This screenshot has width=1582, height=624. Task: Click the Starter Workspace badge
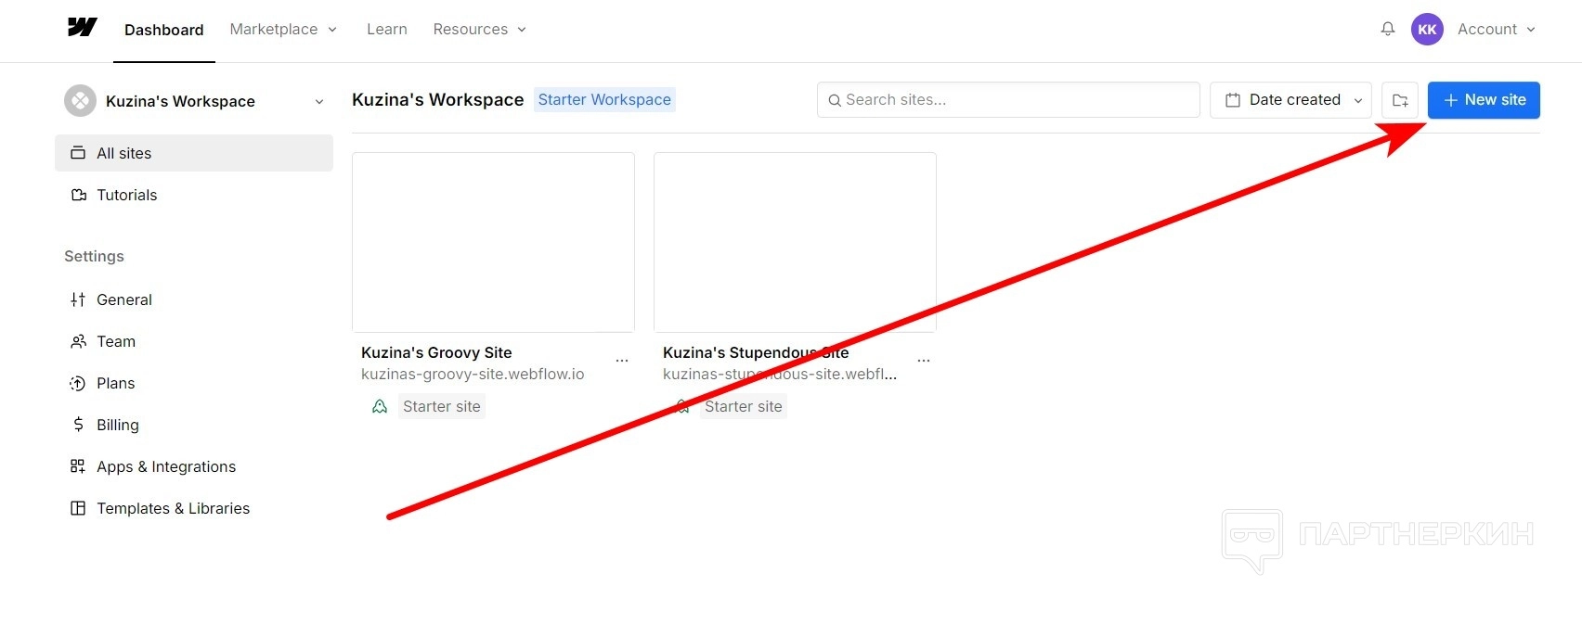pyautogui.click(x=604, y=99)
